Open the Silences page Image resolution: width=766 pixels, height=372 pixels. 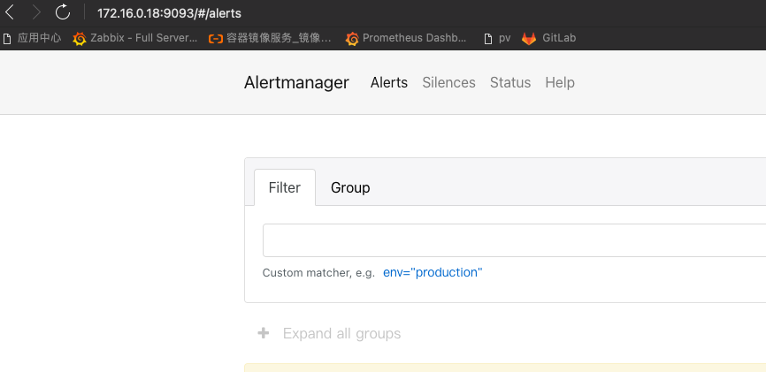pos(448,82)
